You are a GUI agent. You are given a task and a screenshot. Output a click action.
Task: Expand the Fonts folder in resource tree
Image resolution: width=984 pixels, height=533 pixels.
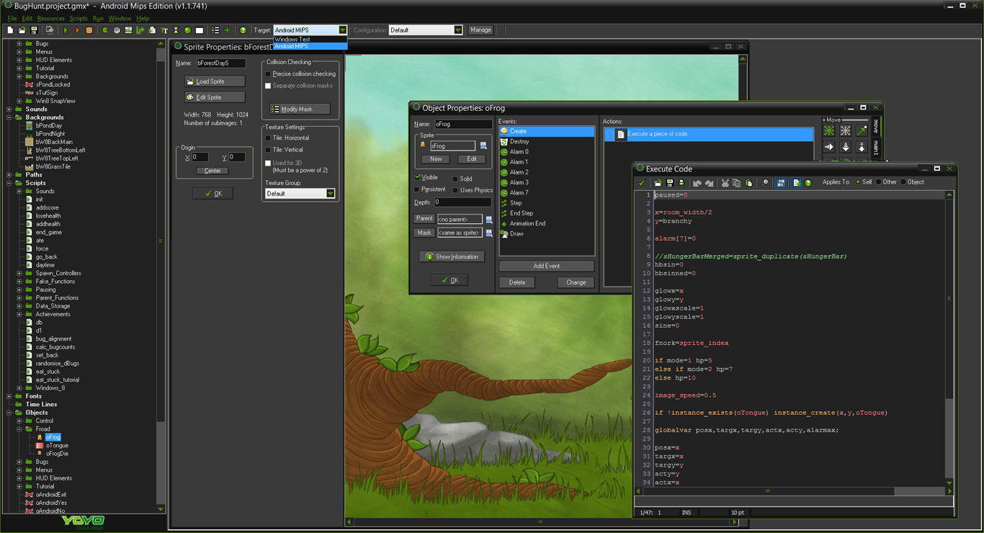pos(9,396)
